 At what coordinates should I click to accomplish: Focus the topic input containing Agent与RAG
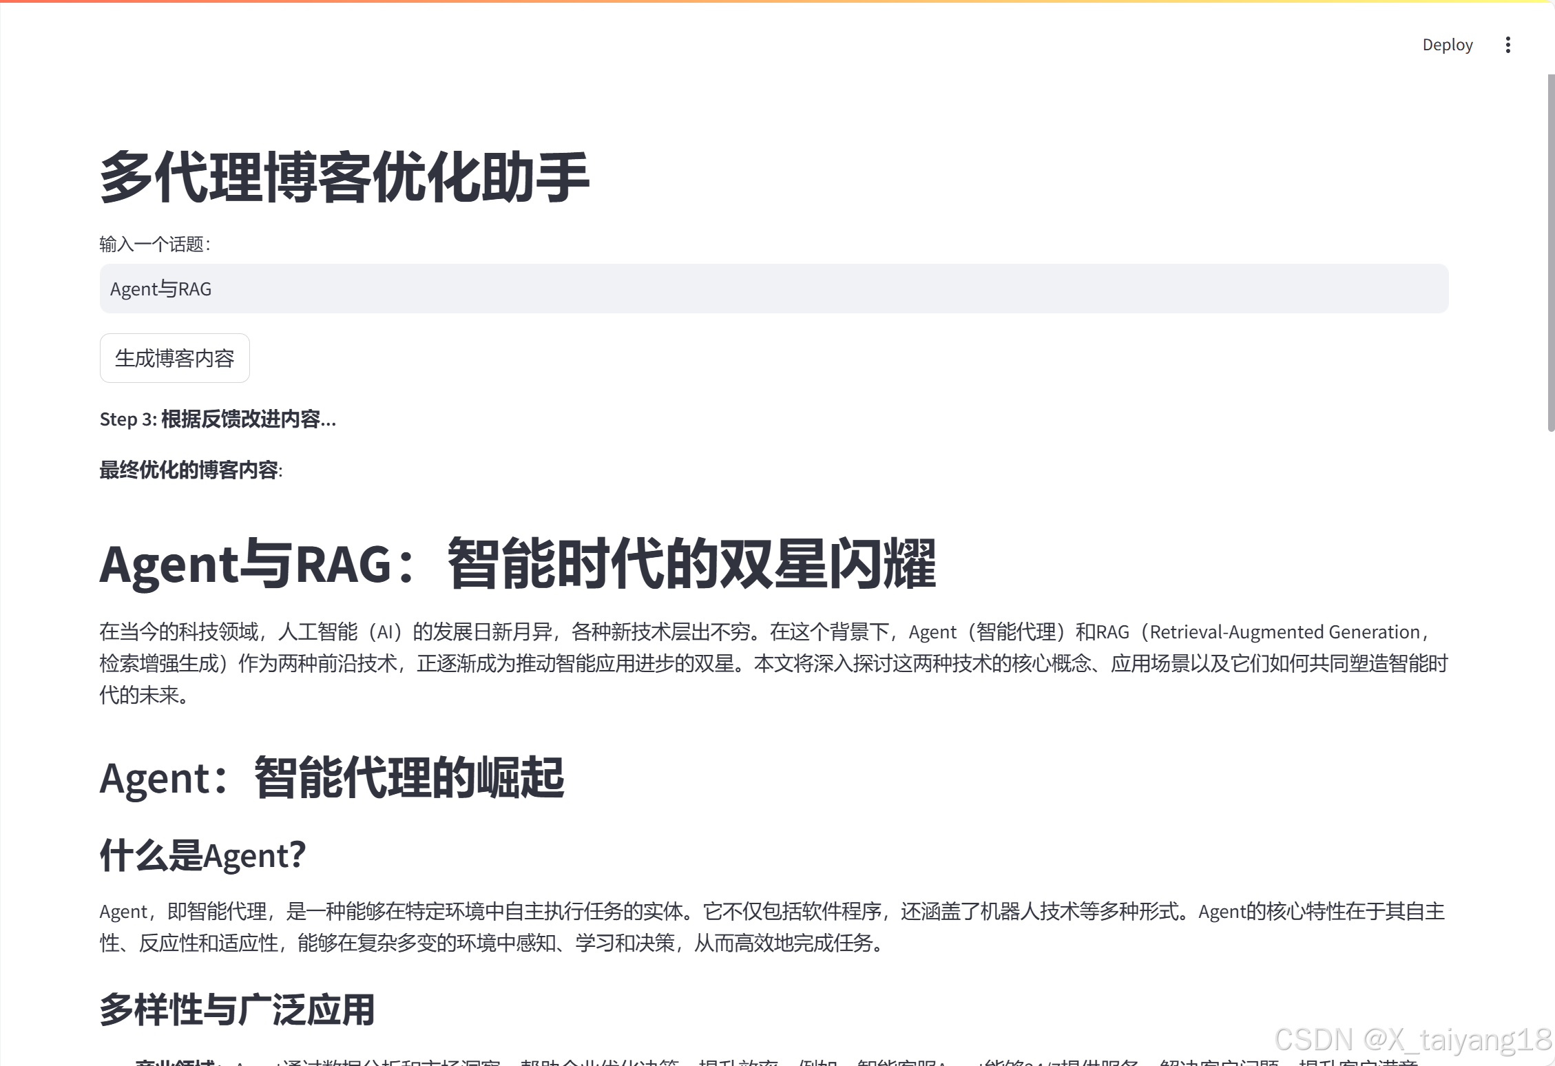tap(773, 289)
